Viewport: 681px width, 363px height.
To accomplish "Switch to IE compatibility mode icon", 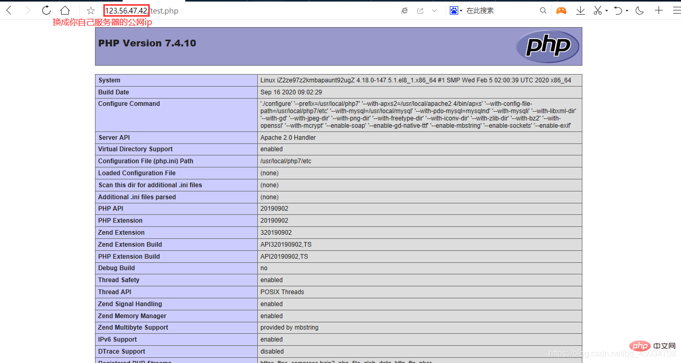I will (404, 10).
